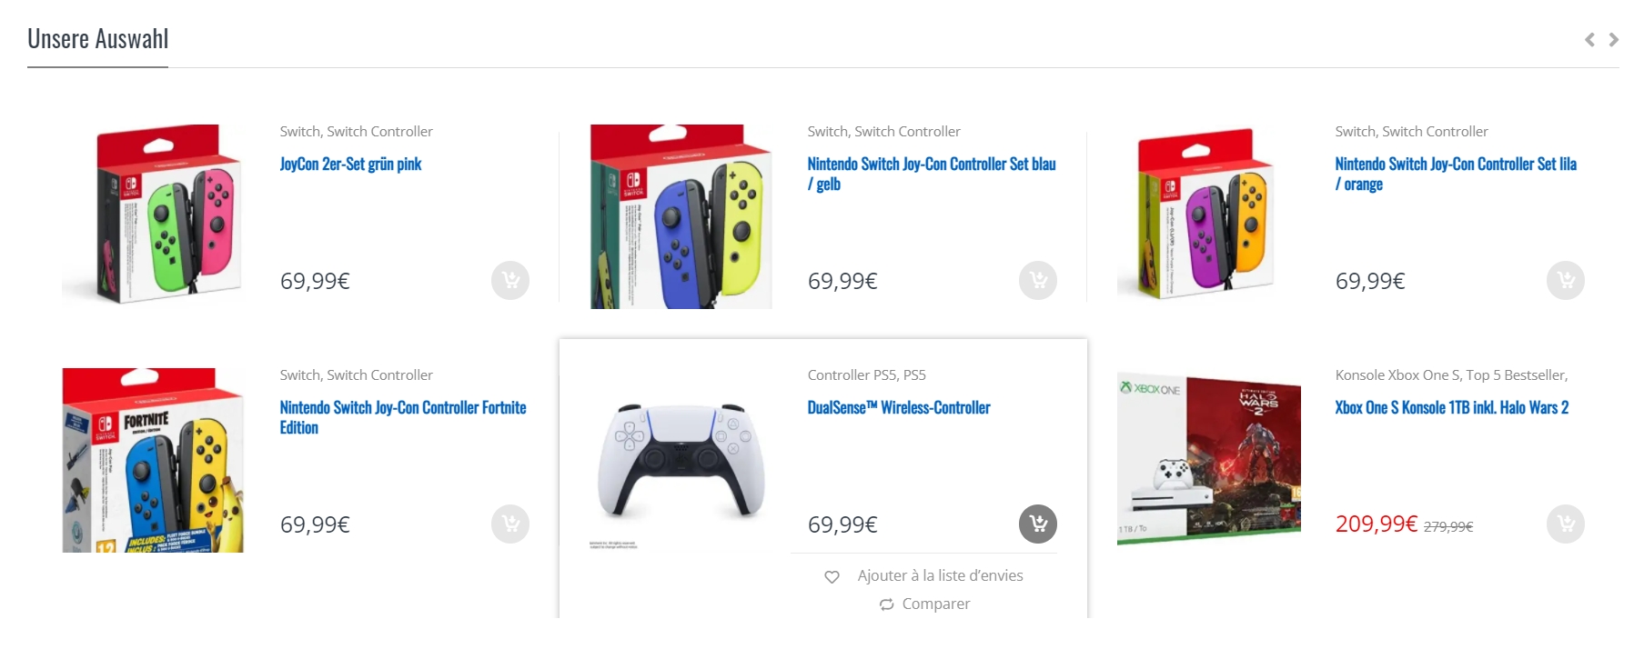The image size is (1634, 669).
Task: Click Controller PS5 category link
Action: (x=852, y=374)
